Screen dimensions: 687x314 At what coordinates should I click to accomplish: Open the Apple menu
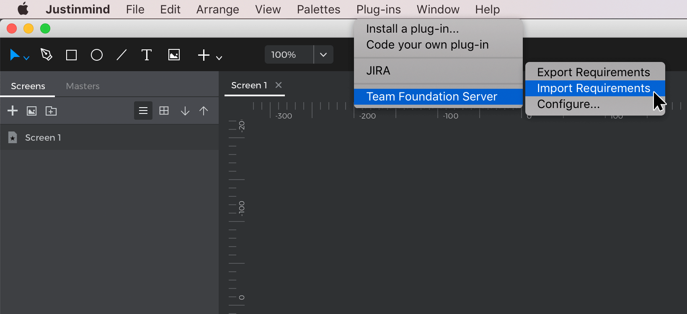click(x=23, y=9)
